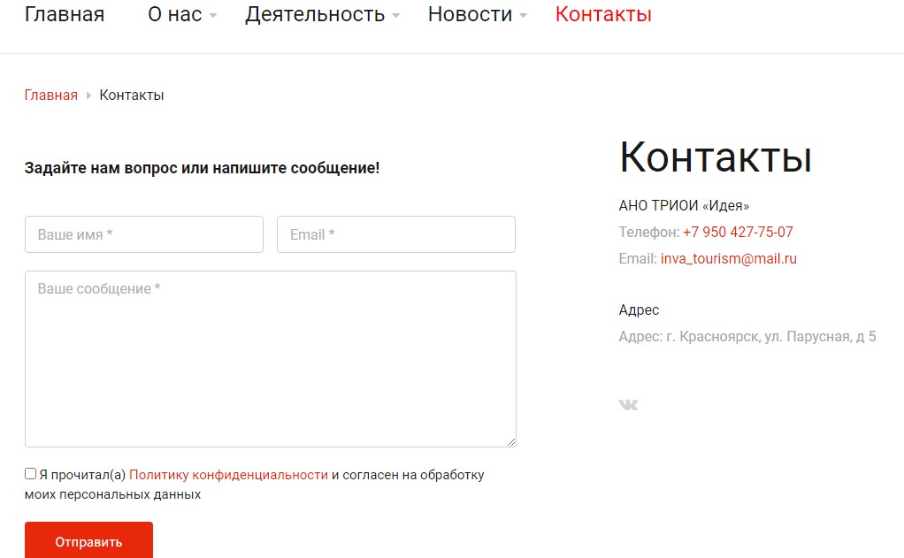Image resolution: width=904 pixels, height=558 pixels.
Task: Click the phone number +7 950 427-75-07
Action: [738, 233]
